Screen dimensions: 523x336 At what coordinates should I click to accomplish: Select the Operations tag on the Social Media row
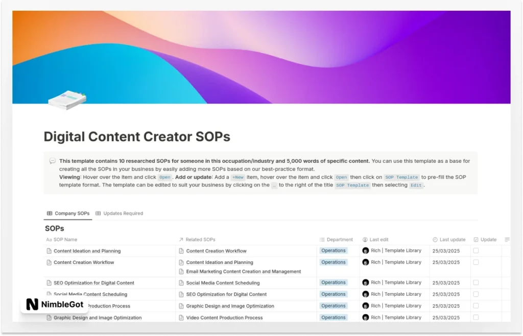pos(333,294)
